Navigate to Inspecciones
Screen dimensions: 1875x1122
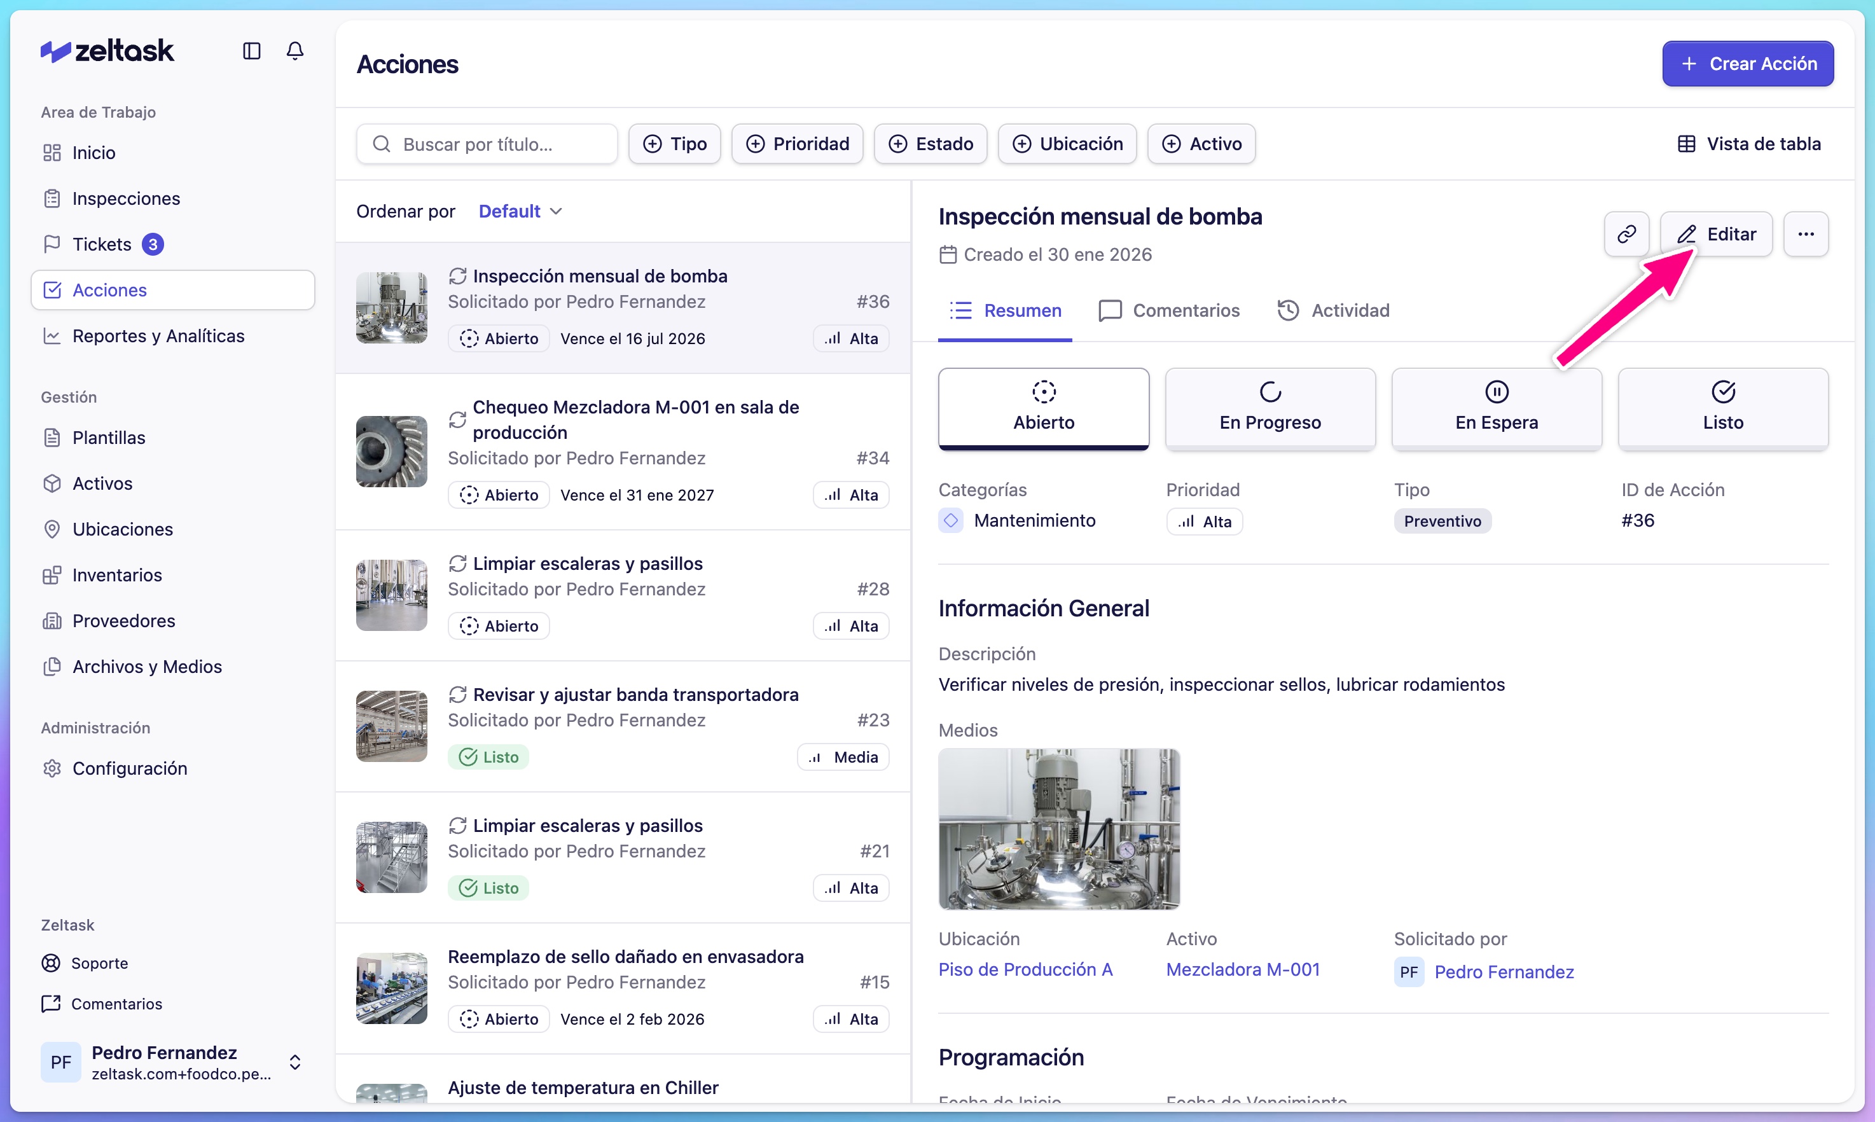[172, 199]
